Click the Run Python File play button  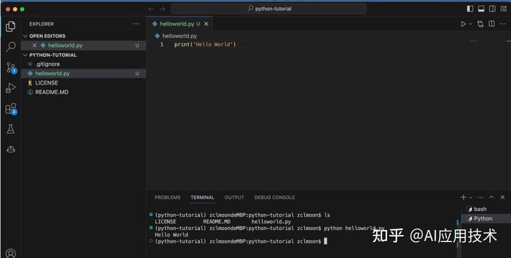click(x=463, y=24)
